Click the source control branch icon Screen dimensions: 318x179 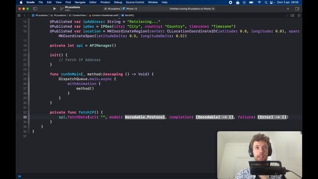coord(62,9)
